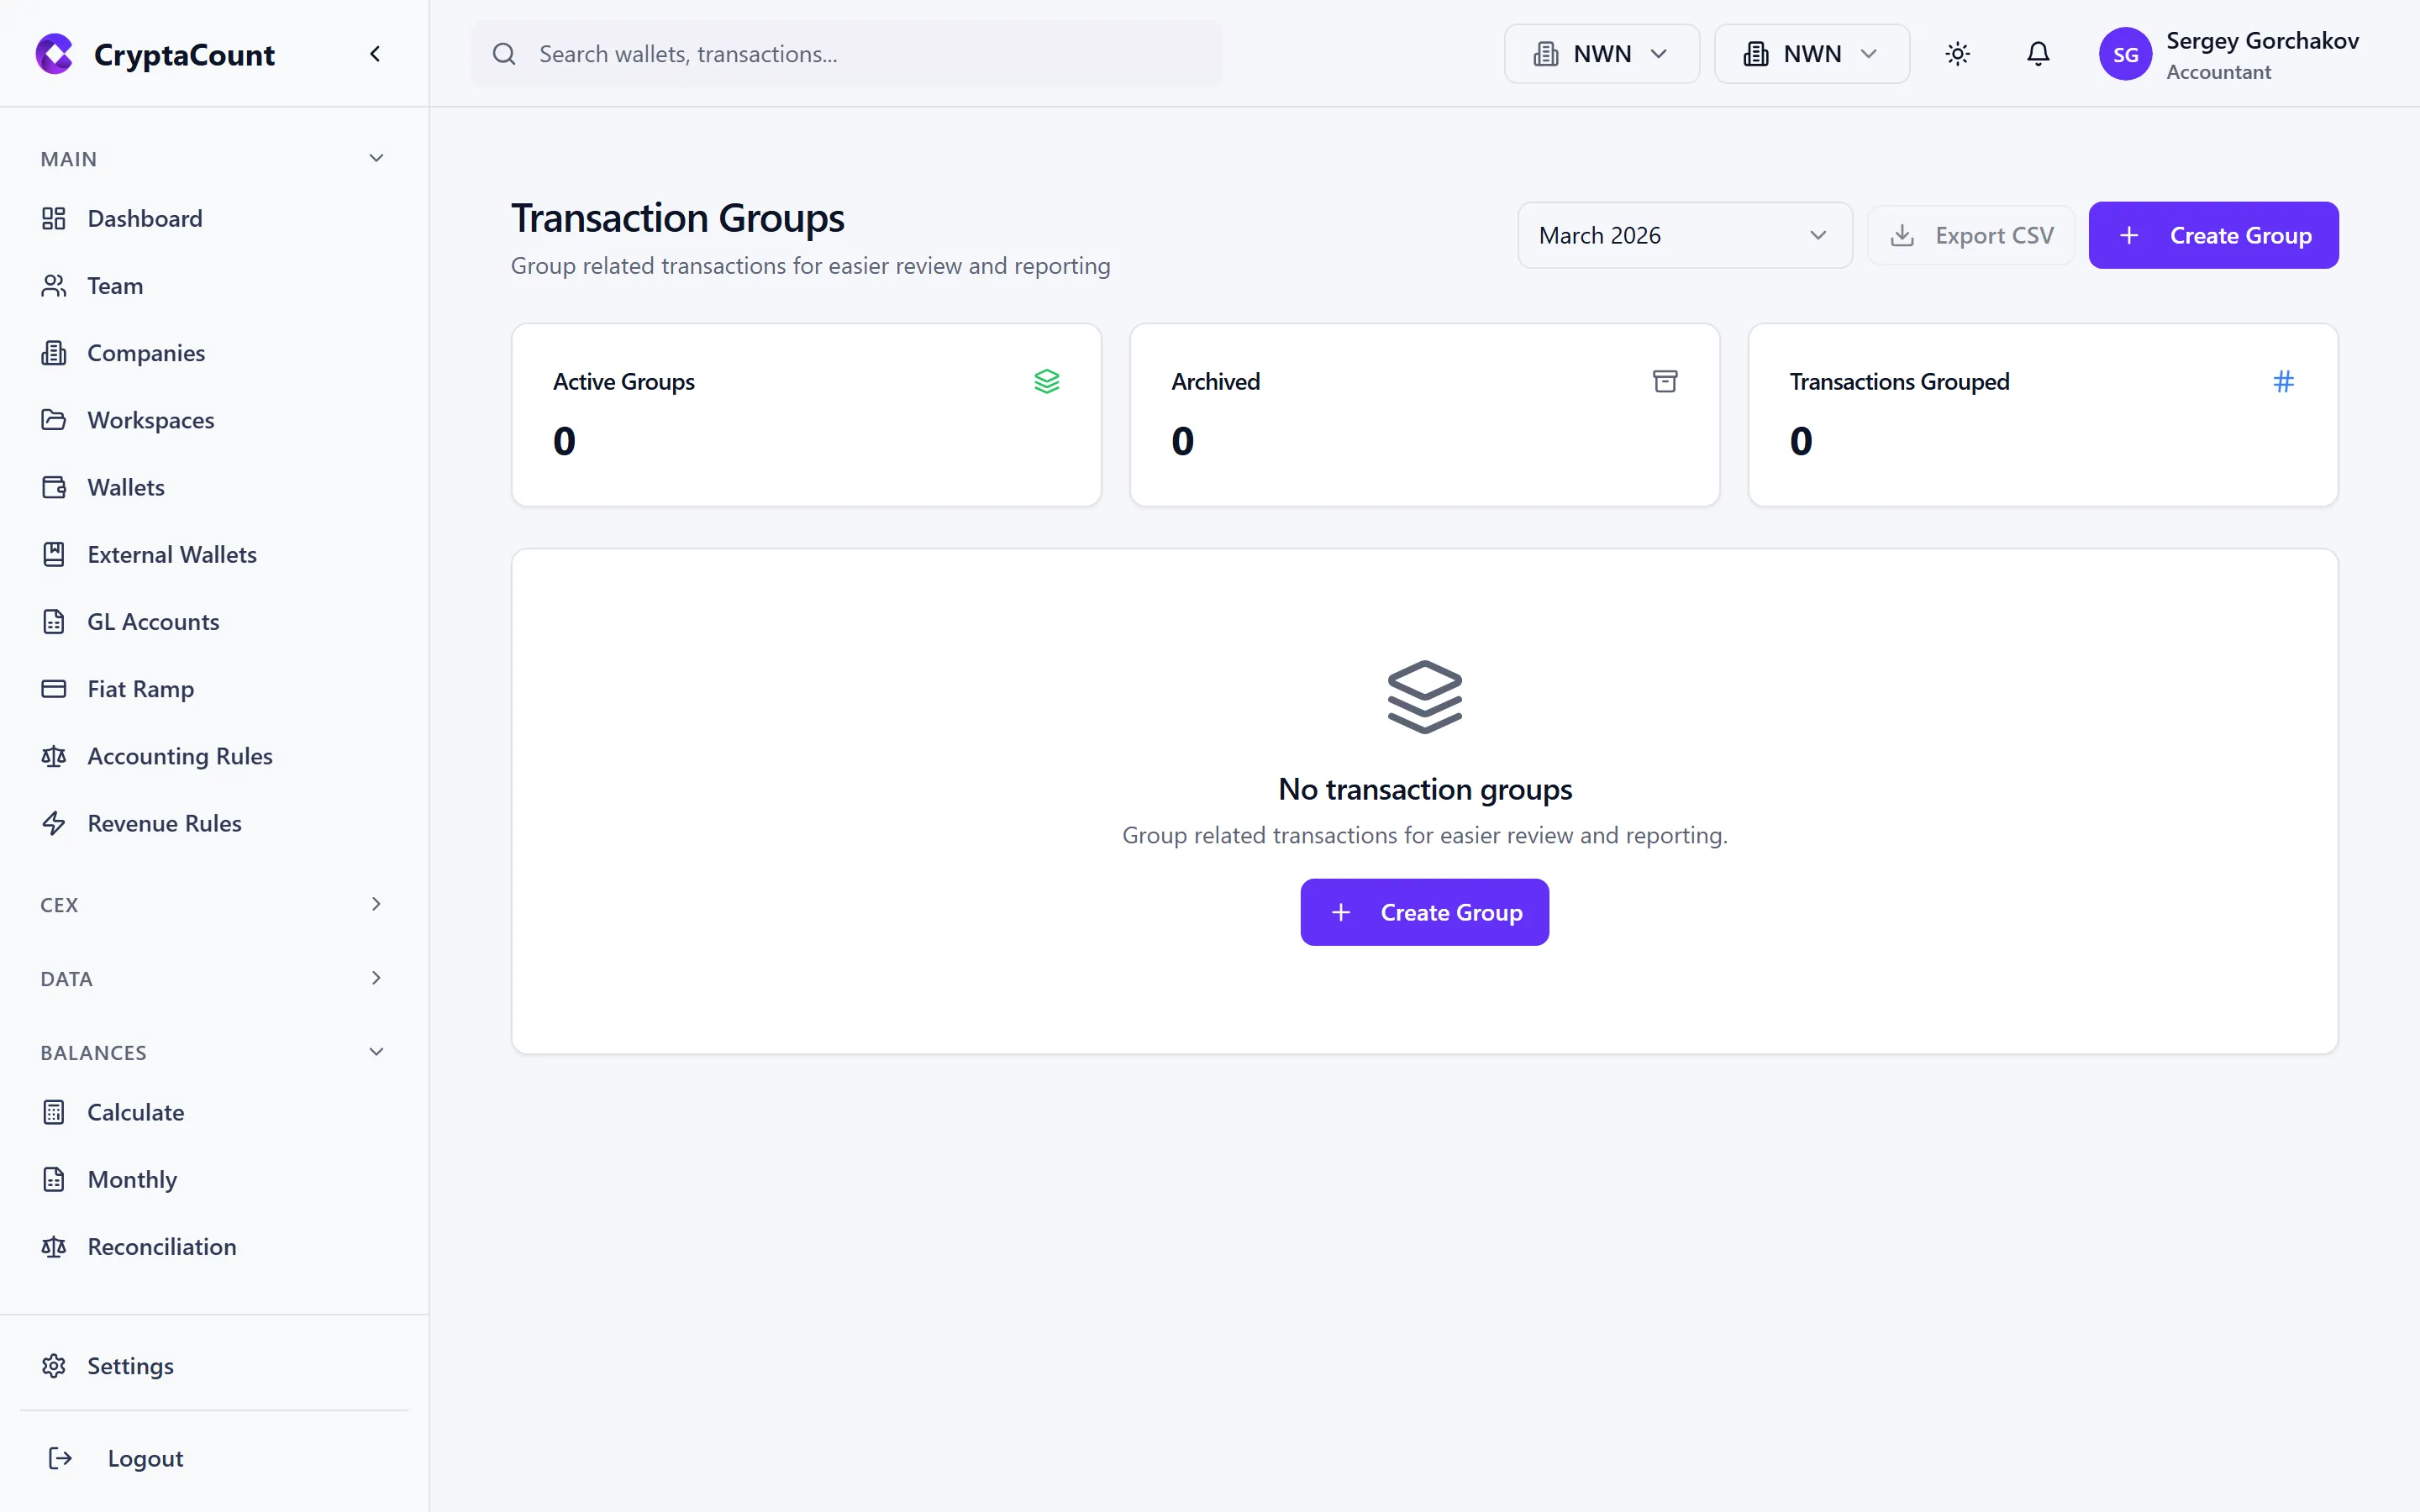Click the Archived box icon

pyautogui.click(x=1663, y=381)
